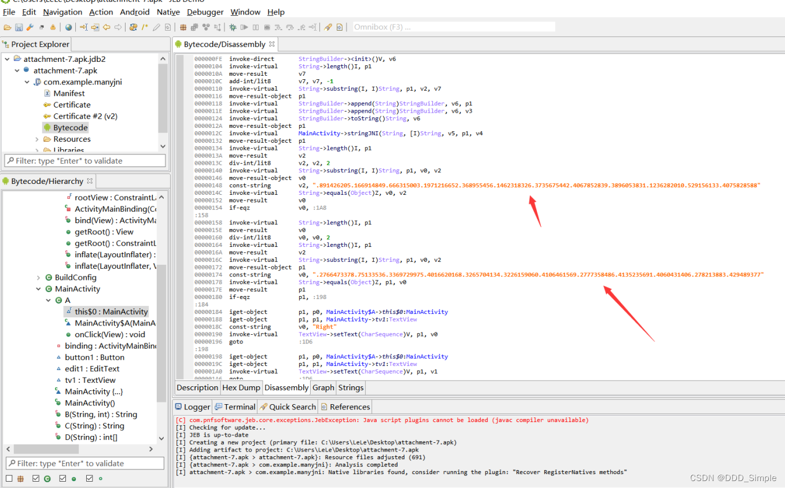
Task: Open the Native menu
Action: (x=168, y=12)
